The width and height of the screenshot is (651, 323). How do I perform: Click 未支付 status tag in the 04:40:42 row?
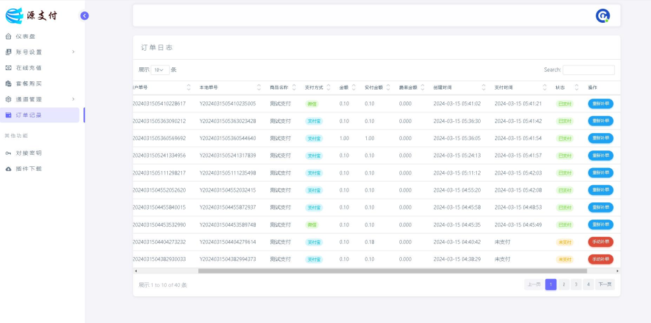point(565,242)
